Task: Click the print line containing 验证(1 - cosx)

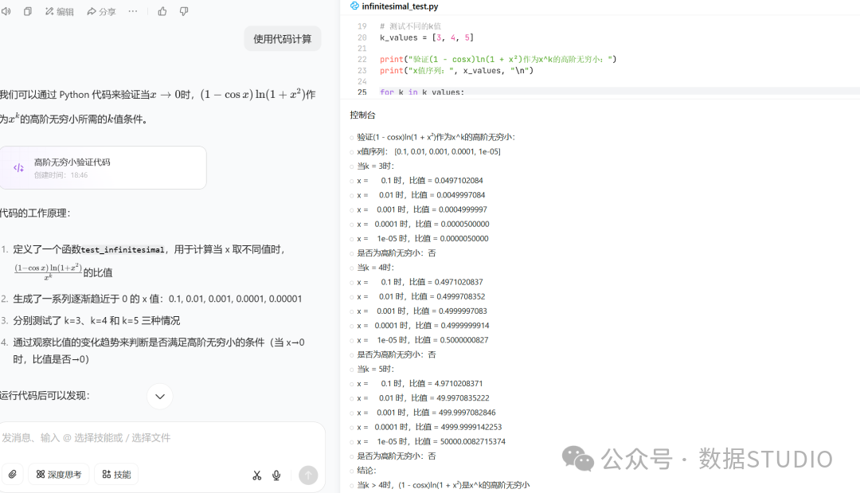Action: [498, 59]
